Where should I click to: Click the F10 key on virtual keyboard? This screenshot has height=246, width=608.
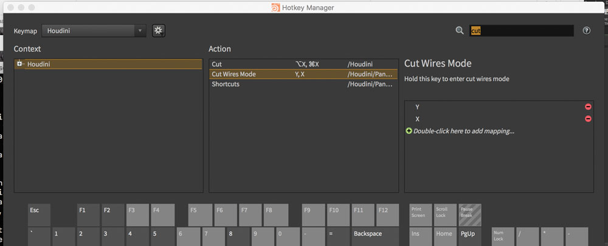coord(339,215)
